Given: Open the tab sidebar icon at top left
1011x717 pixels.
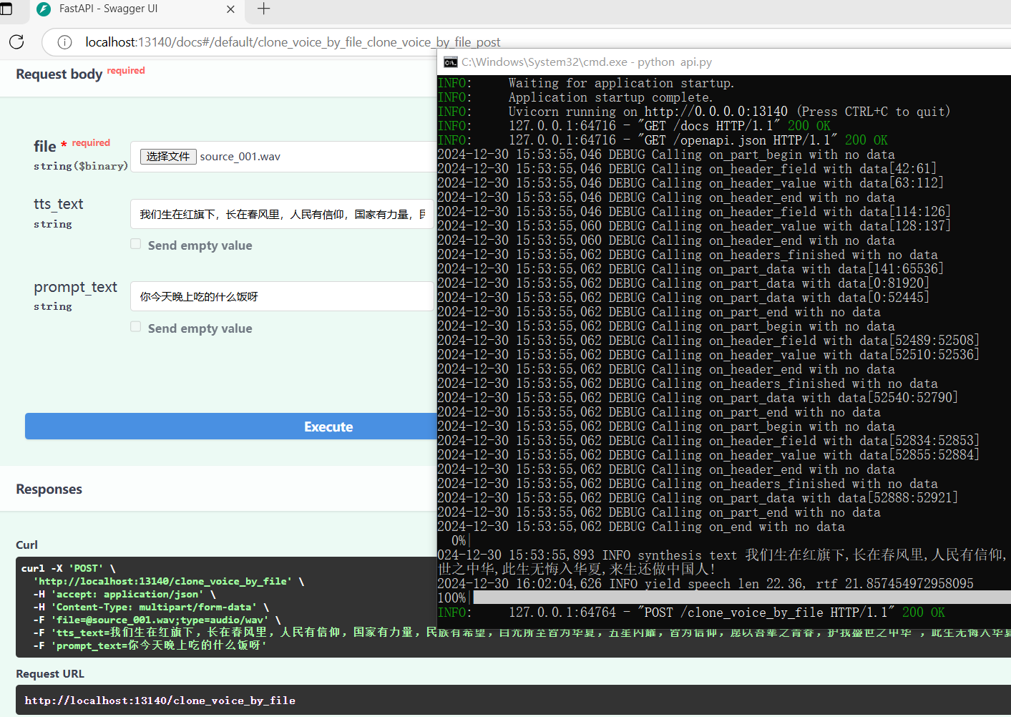Looking at the screenshot, I should [x=6, y=9].
